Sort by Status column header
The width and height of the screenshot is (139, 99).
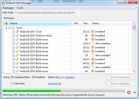[110, 23]
